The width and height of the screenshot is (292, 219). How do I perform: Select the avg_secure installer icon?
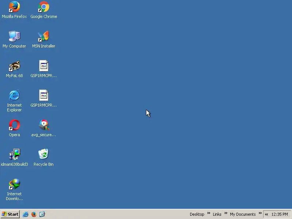43,128
